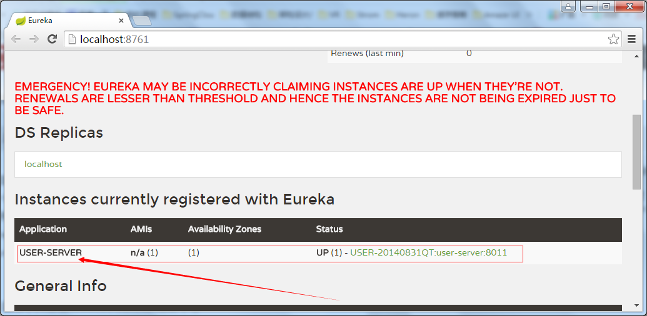Click the page scrollbar thumb
Screen dimensions: 647x316
636,152
